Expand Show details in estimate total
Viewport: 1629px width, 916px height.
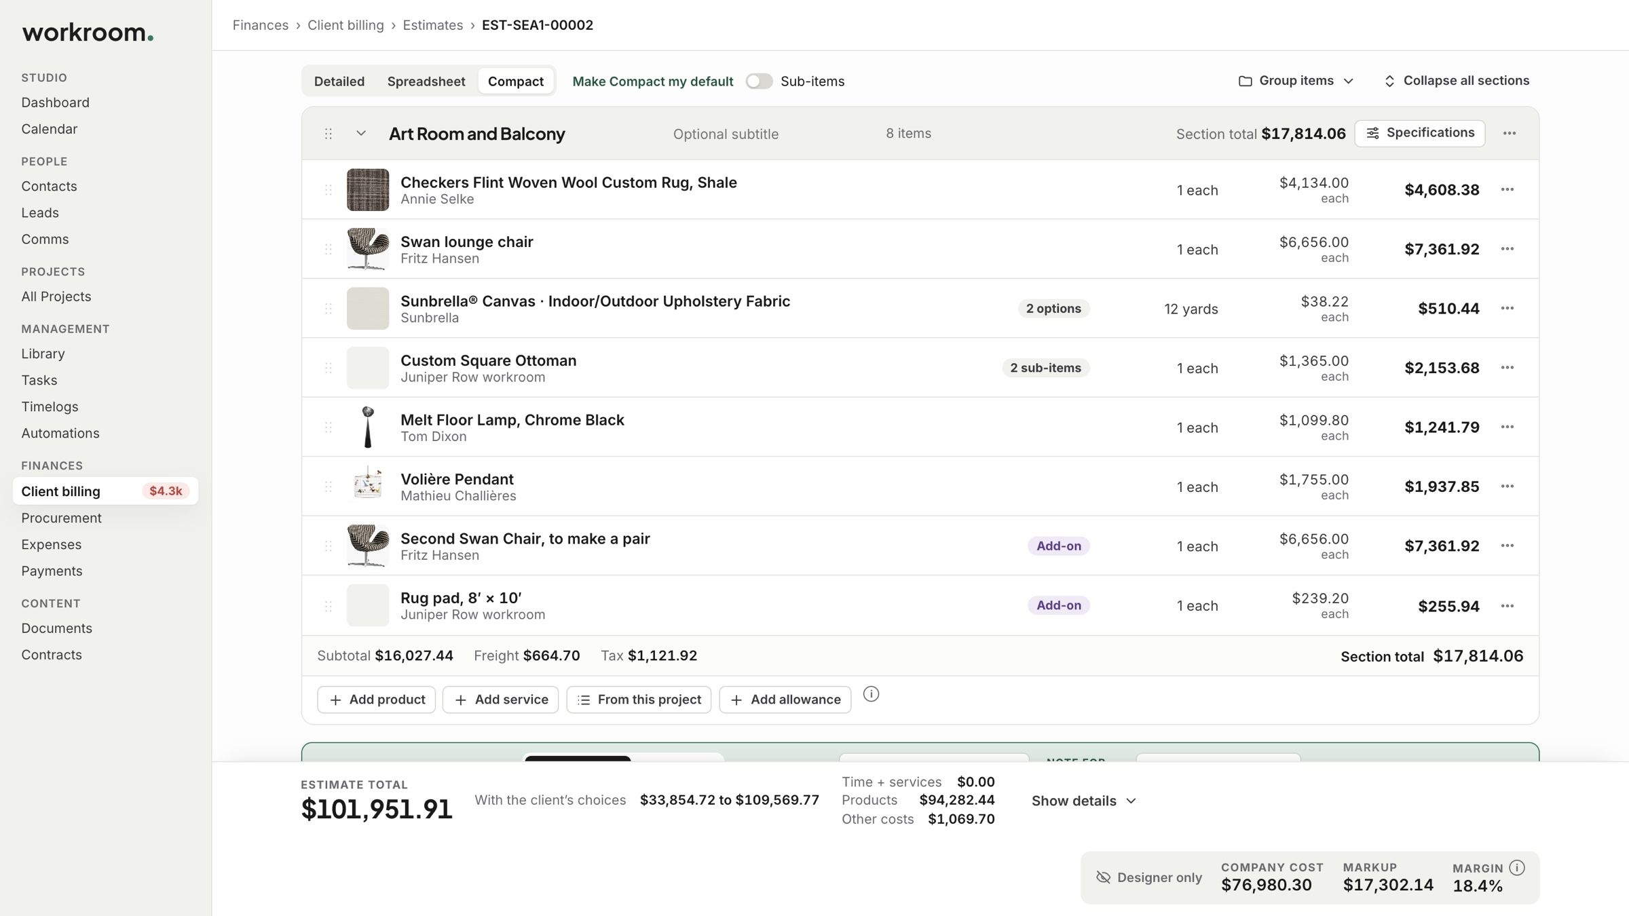click(x=1084, y=801)
